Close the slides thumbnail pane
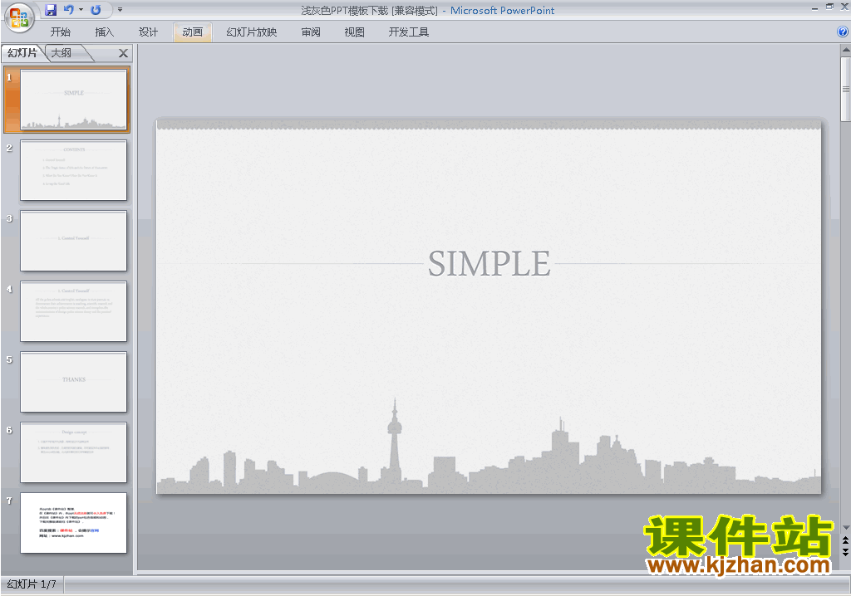The image size is (851, 596). point(123,53)
